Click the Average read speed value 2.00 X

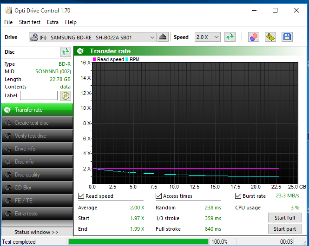point(137,208)
